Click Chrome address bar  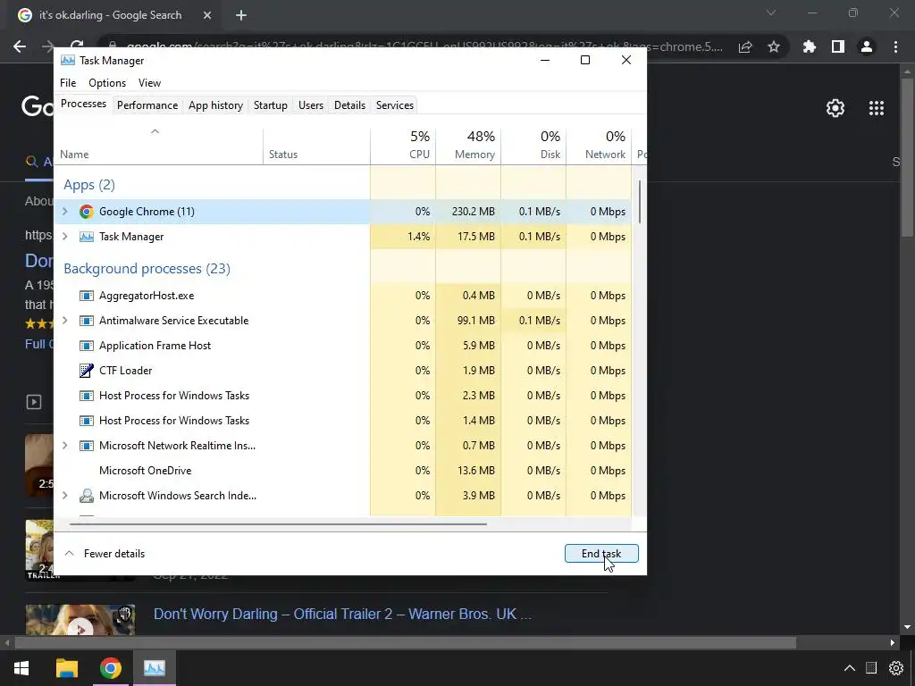coord(423,46)
